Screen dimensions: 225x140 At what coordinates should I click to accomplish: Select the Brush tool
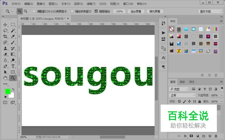point(13,43)
